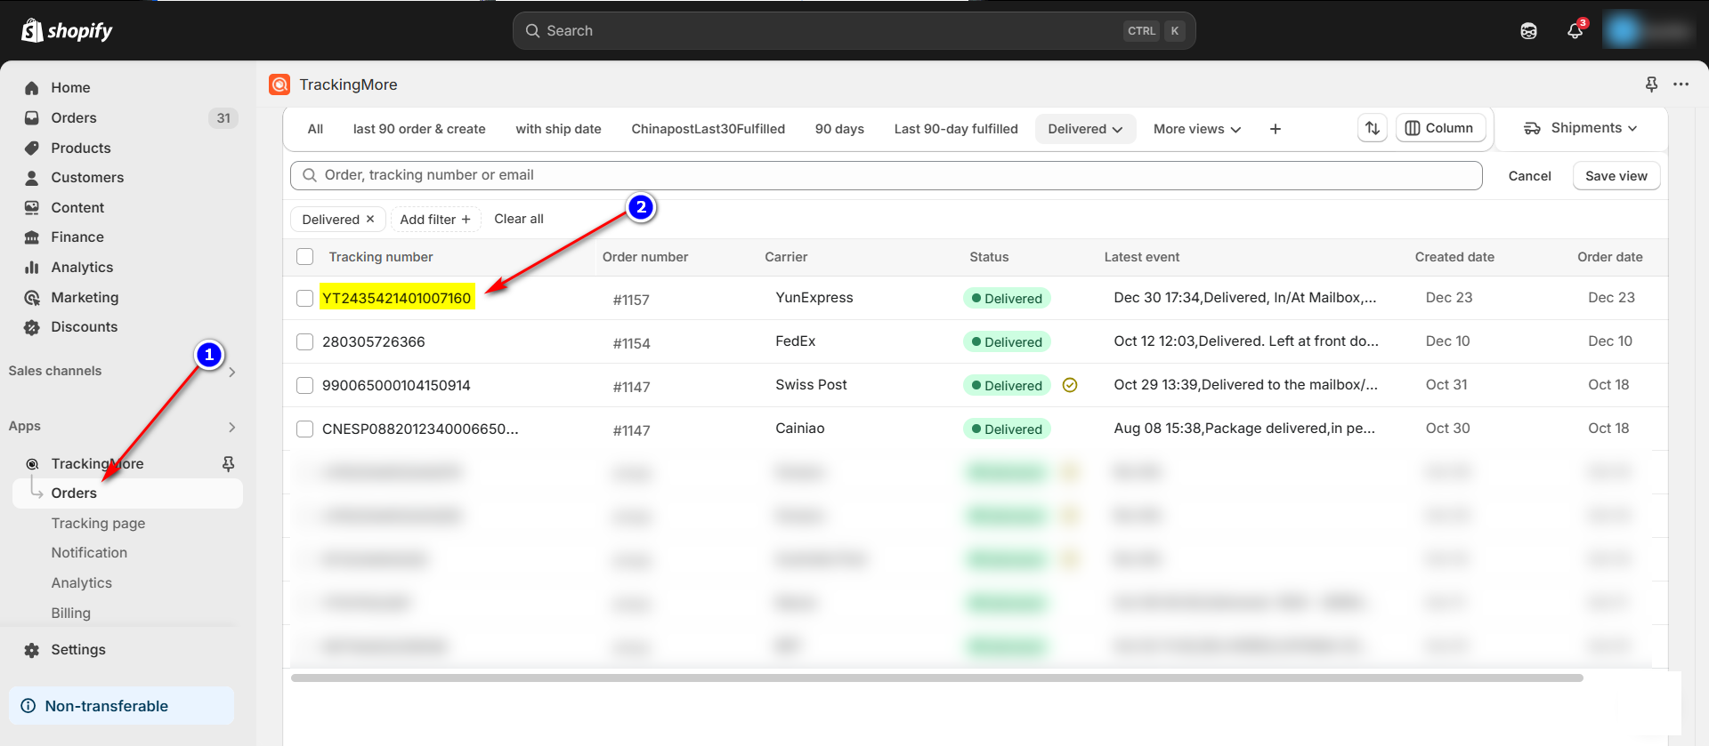Open the Shipments dropdown

click(1580, 128)
